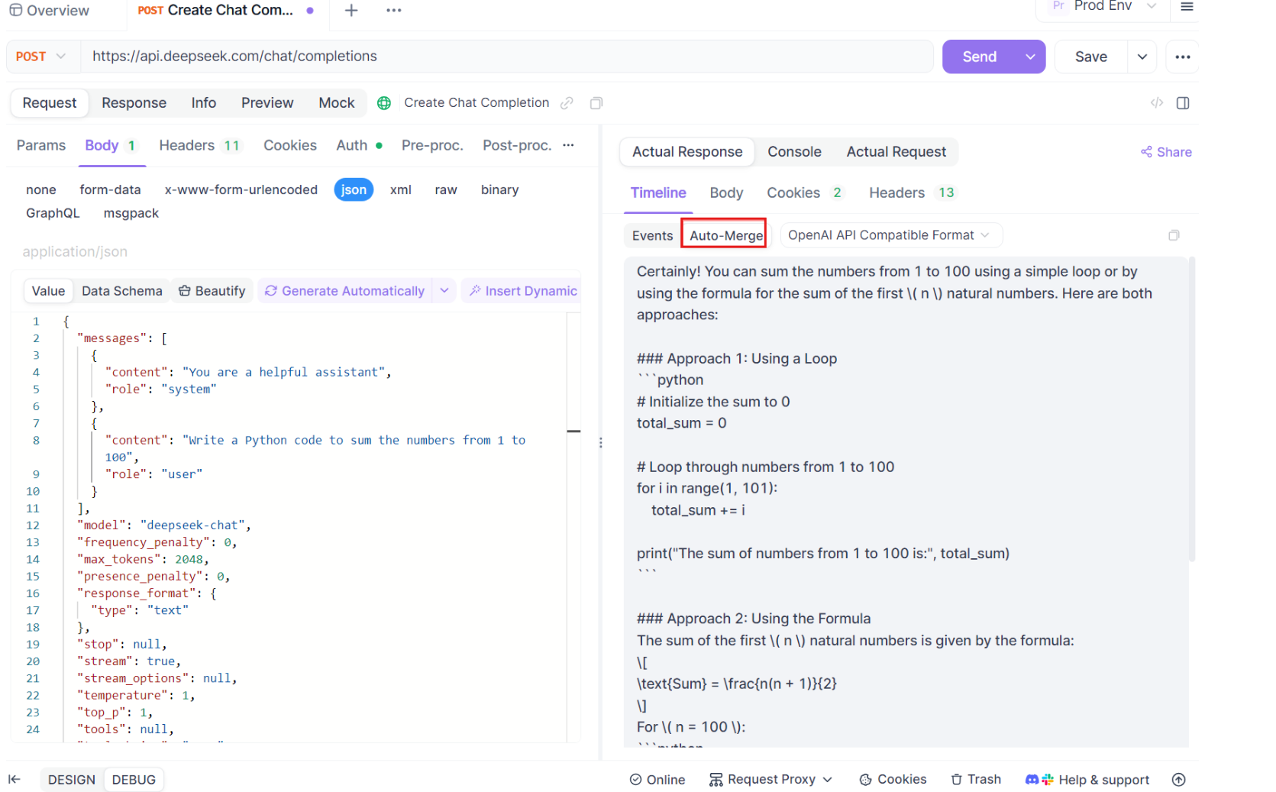
Task: Open the hamburger menu at top right
Action: pyautogui.click(x=1187, y=6)
